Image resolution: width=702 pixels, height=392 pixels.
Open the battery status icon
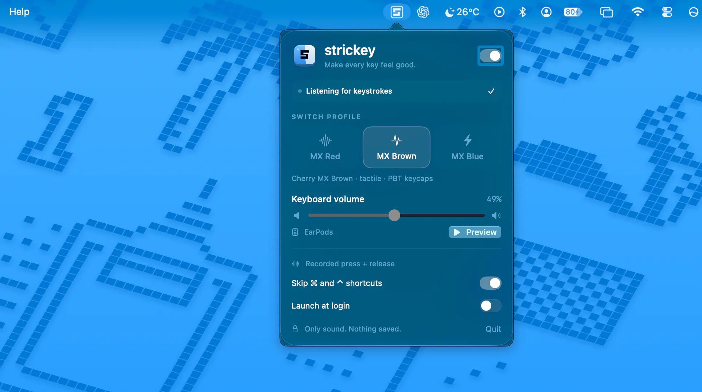pyautogui.click(x=573, y=12)
